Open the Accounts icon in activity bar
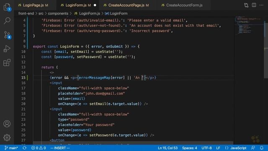This screenshot has height=151, width=268. [x=7, y=124]
